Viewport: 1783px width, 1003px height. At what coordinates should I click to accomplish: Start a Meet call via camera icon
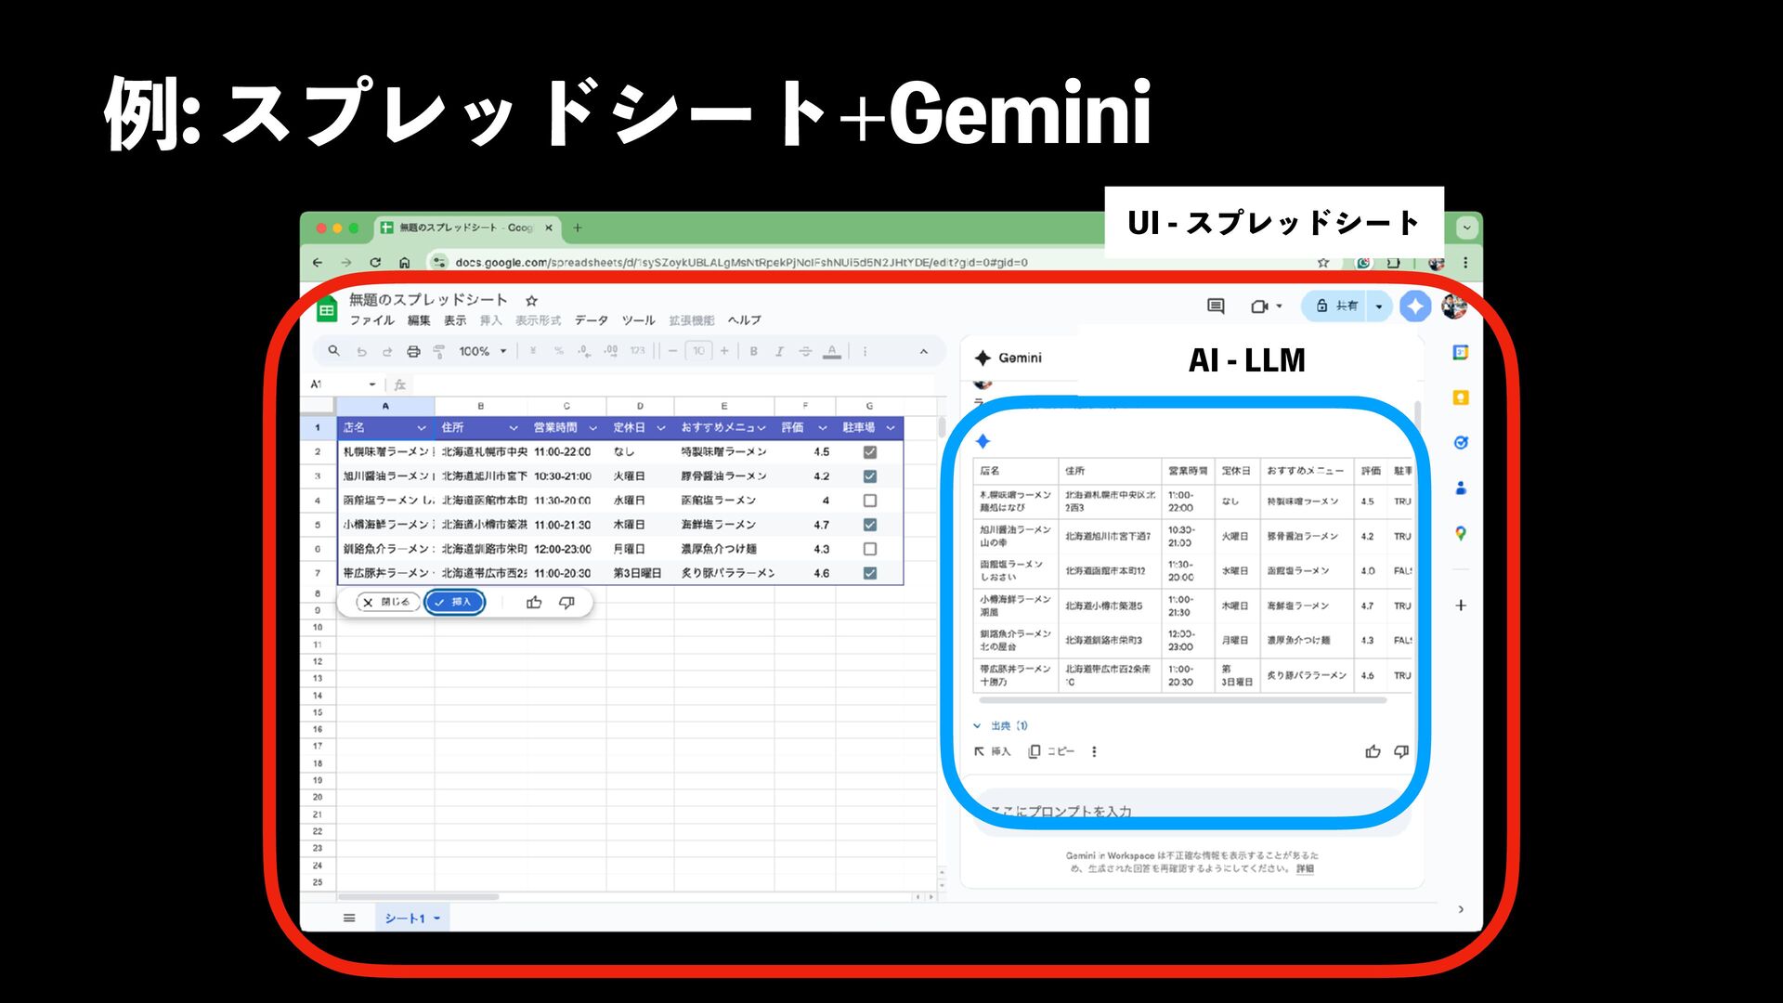[x=1260, y=306]
